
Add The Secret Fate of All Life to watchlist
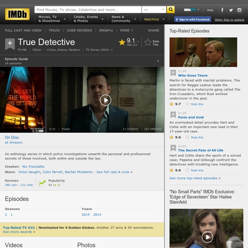point(173,148)
